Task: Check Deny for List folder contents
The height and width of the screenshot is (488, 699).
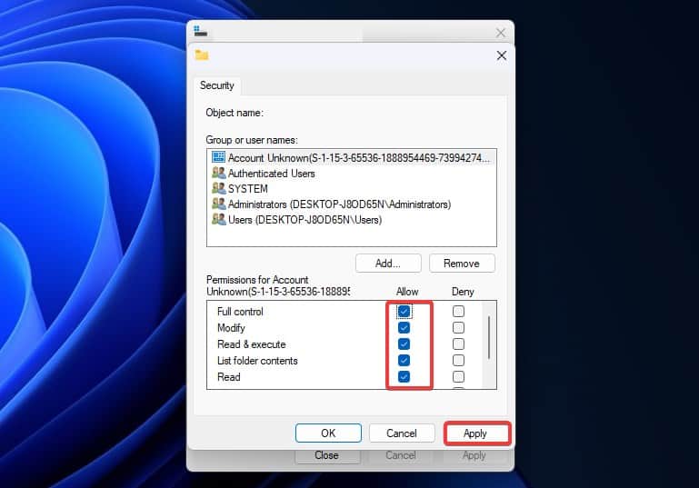Action: pos(458,360)
